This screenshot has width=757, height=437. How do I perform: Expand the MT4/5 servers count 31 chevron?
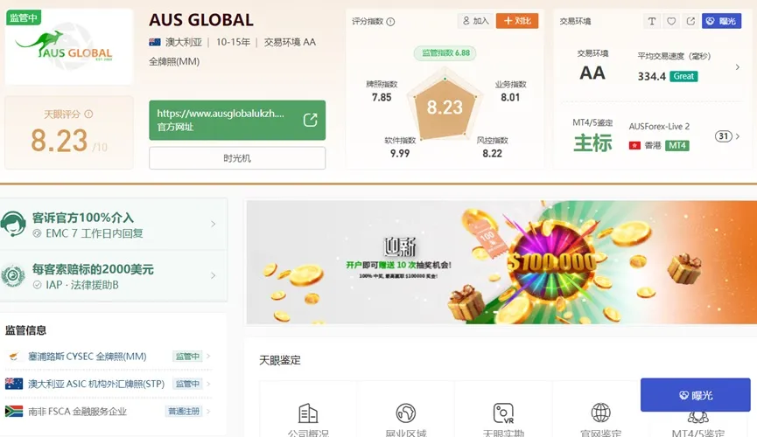pos(737,136)
